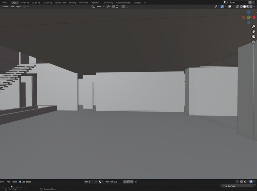Select material preview shading mode

(248, 7)
